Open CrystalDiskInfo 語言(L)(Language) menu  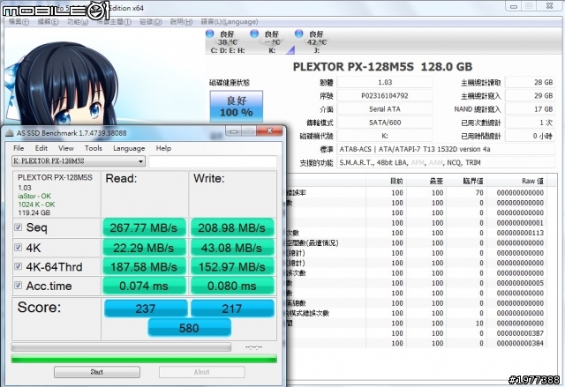point(230,21)
